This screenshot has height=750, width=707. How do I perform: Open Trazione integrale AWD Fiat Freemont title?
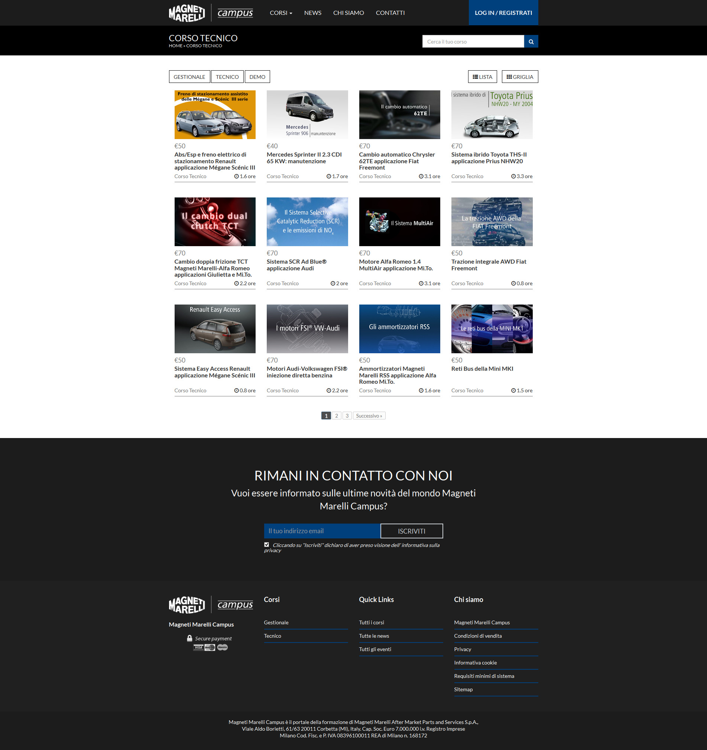point(489,265)
